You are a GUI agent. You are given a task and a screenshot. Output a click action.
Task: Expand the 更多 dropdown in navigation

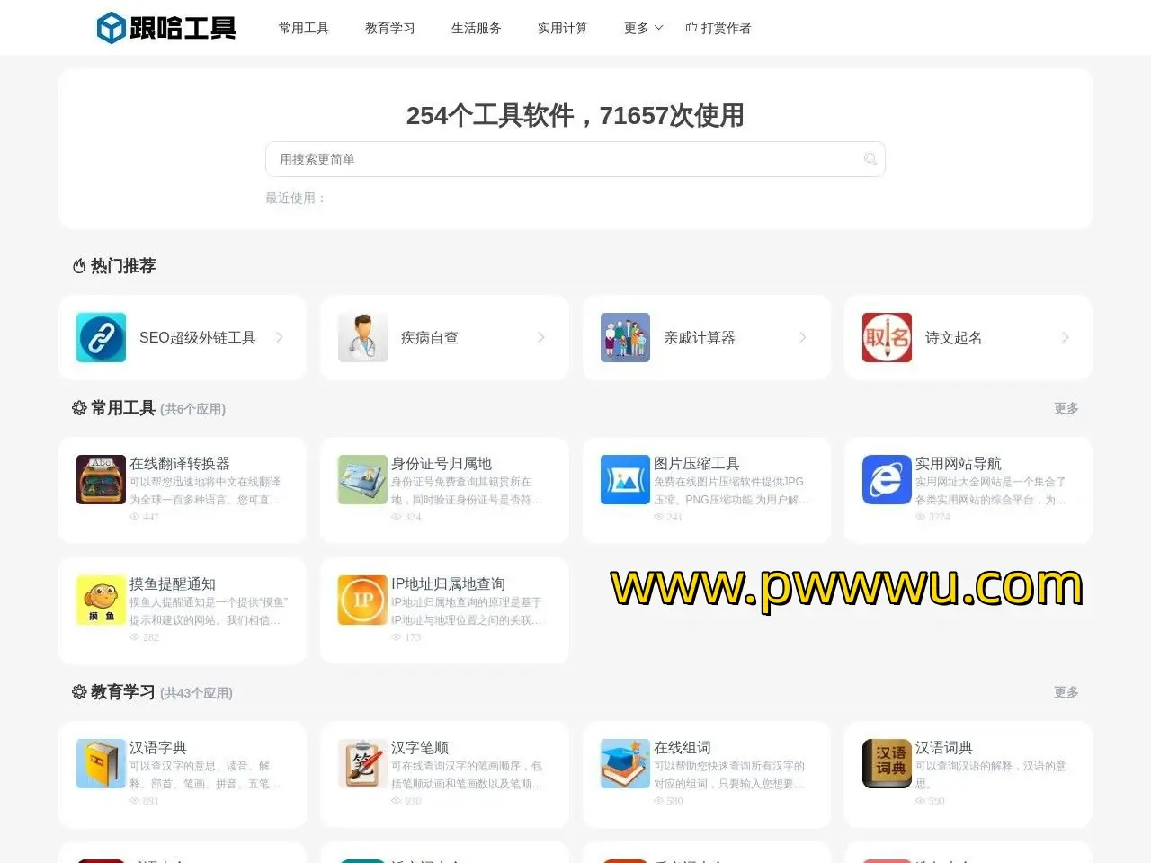pyautogui.click(x=643, y=28)
